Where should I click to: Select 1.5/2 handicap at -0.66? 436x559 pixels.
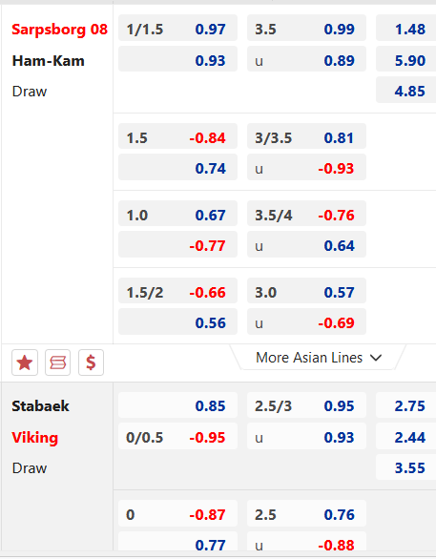point(177,291)
